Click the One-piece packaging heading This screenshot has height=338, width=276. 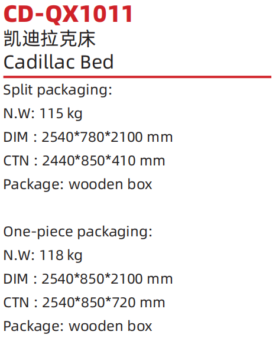(78, 232)
